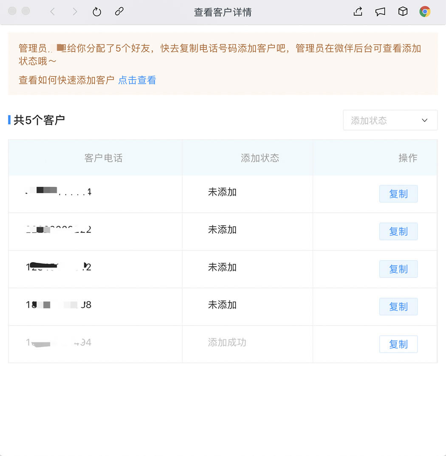Click the orange admin notification banner
Image resolution: width=446 pixels, height=456 pixels.
pos(223,64)
